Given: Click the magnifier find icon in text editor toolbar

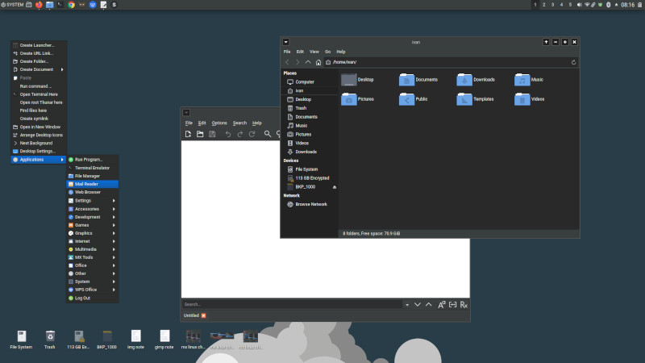Looking at the screenshot, I should click(x=268, y=134).
